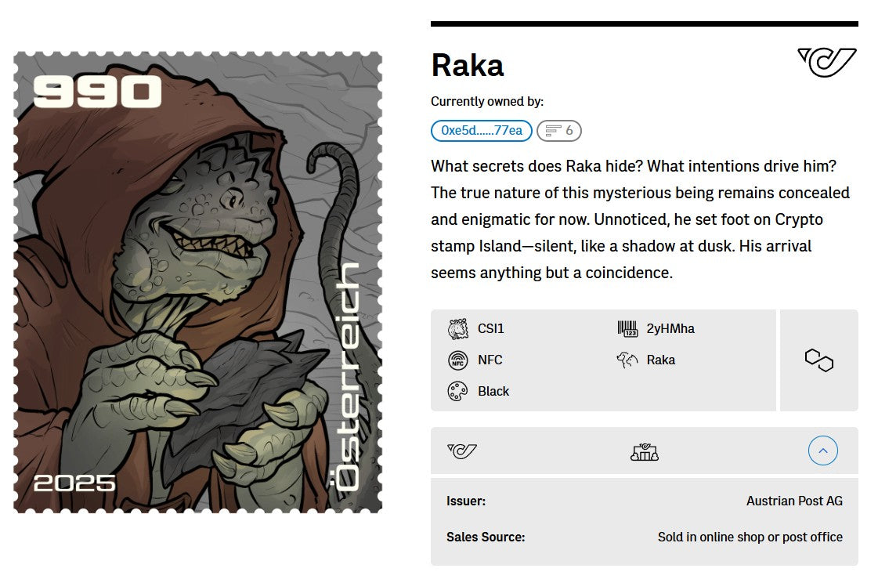
Task: Select the Raka page title heading
Action: tap(467, 65)
